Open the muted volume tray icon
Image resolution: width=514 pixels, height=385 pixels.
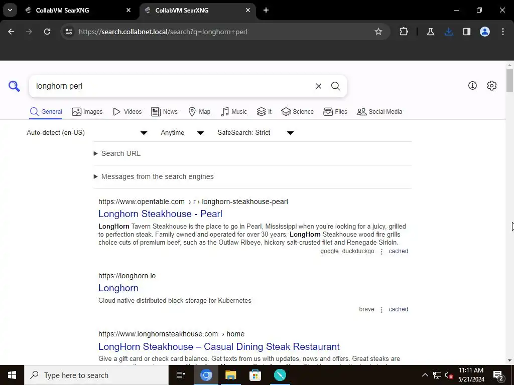[449, 375]
